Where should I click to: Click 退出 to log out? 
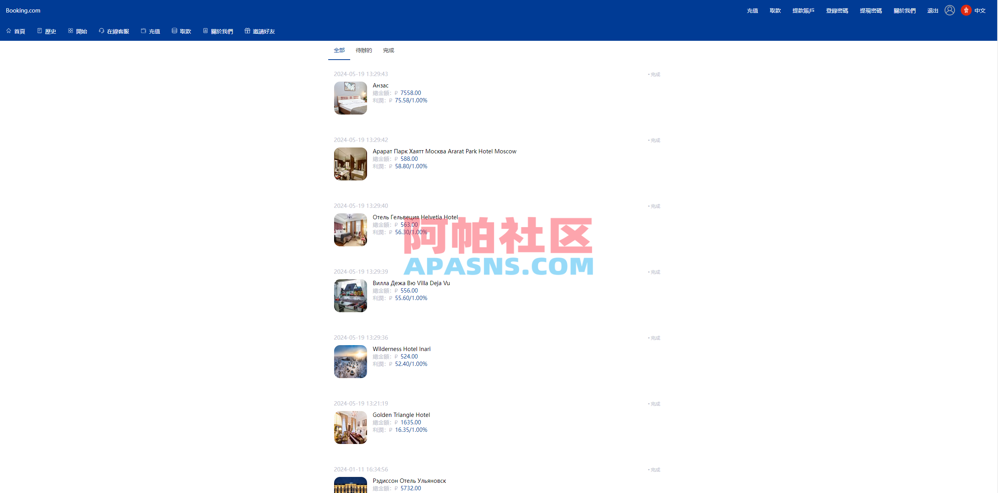pos(932,11)
